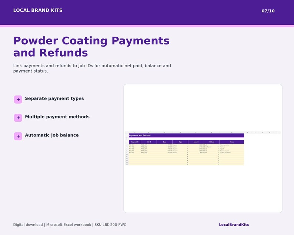The height and width of the screenshot is (235, 294).
Task: Select the PAY-003 payment ID cell
Action: pyautogui.click(x=135, y=149)
